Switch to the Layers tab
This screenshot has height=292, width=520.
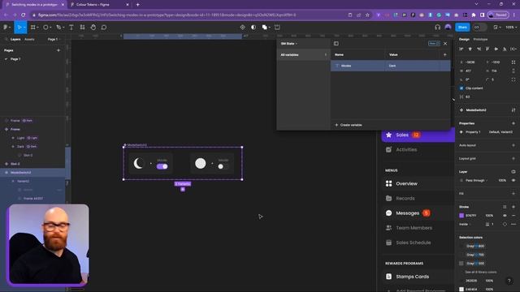click(15, 39)
